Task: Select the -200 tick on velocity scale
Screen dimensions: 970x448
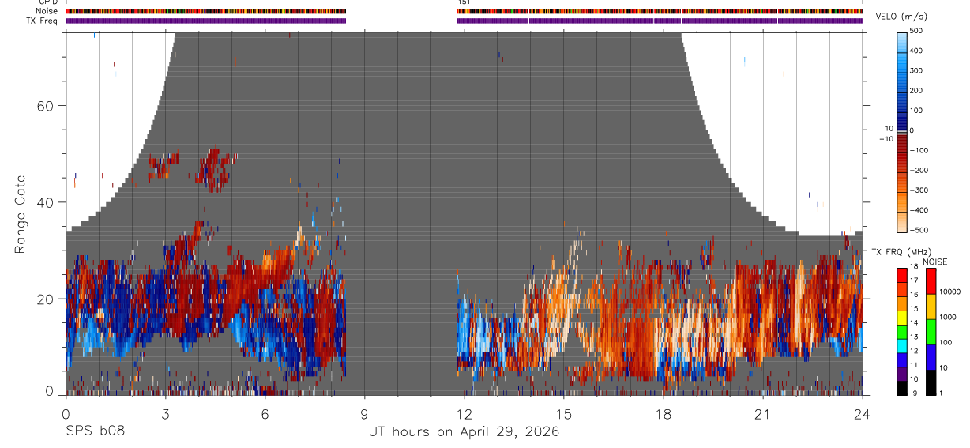Action: coord(918,171)
